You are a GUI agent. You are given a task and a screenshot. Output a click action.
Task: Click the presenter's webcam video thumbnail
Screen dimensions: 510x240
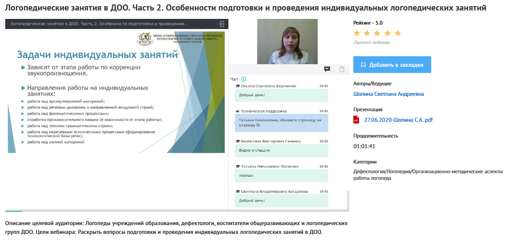[x=287, y=42]
